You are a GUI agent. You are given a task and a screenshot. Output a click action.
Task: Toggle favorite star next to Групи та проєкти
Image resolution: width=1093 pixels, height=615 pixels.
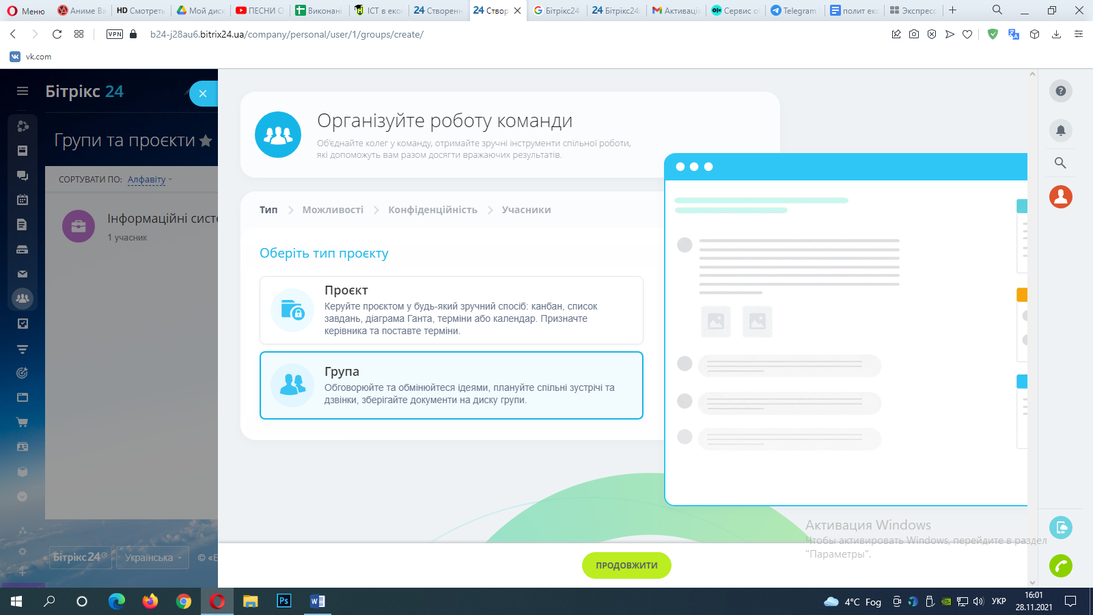206,141
